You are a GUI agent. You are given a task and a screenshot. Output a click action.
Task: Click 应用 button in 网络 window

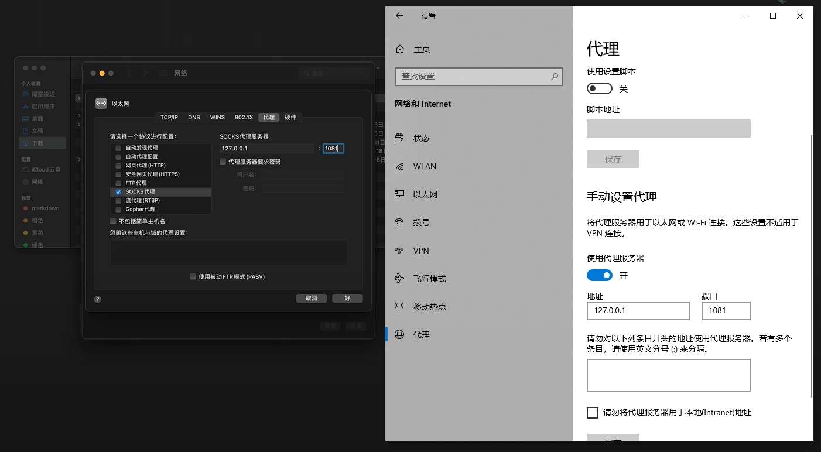click(356, 326)
